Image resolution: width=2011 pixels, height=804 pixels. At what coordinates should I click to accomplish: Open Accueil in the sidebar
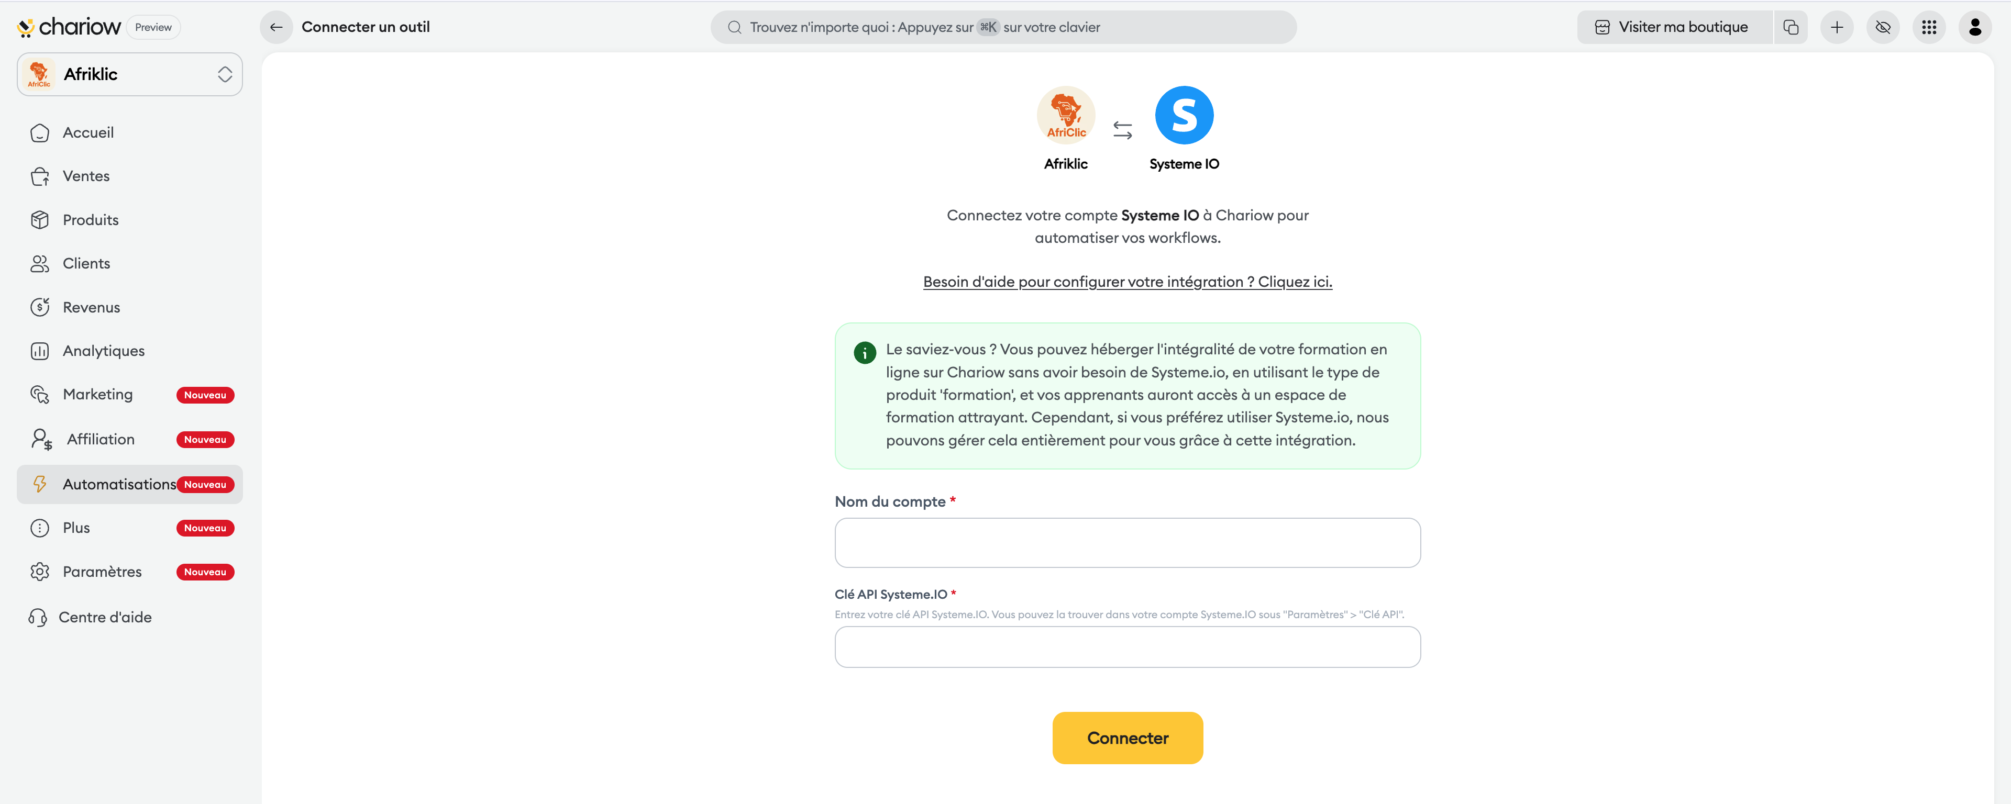click(88, 133)
